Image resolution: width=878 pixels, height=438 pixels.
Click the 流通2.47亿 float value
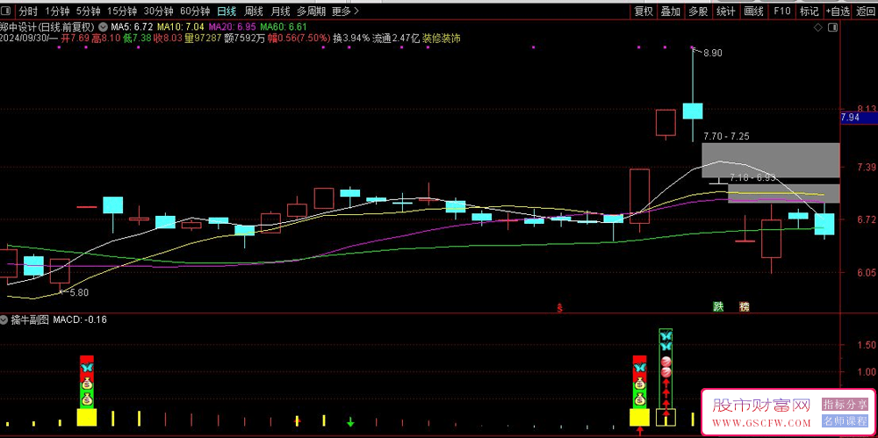pos(396,38)
